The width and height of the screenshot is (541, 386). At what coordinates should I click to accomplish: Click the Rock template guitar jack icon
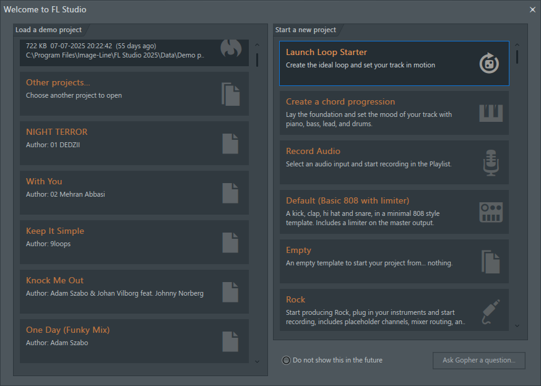491,312
